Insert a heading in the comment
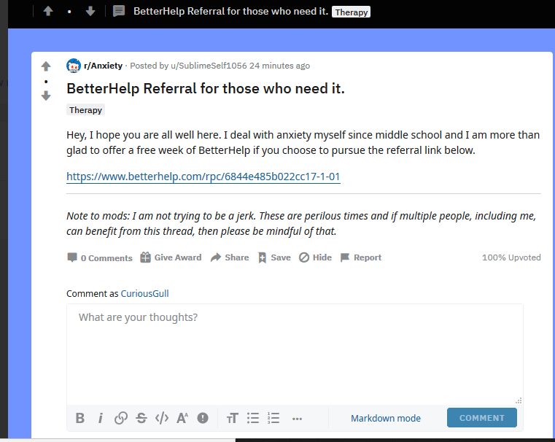 pyautogui.click(x=233, y=418)
